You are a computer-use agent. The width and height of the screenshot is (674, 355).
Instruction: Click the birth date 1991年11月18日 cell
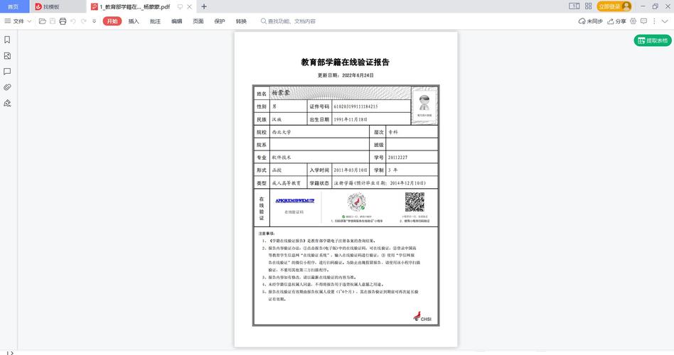(371, 119)
